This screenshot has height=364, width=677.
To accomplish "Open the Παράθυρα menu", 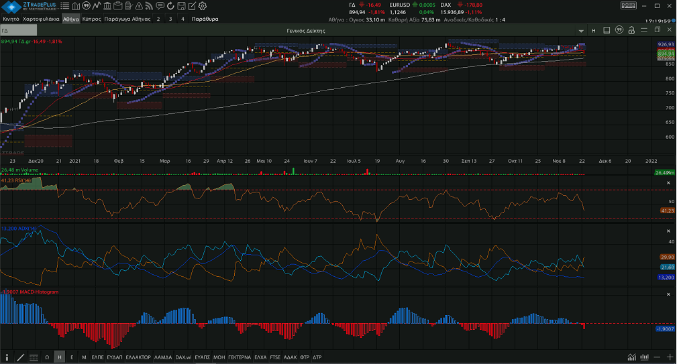I will tap(205, 19).
